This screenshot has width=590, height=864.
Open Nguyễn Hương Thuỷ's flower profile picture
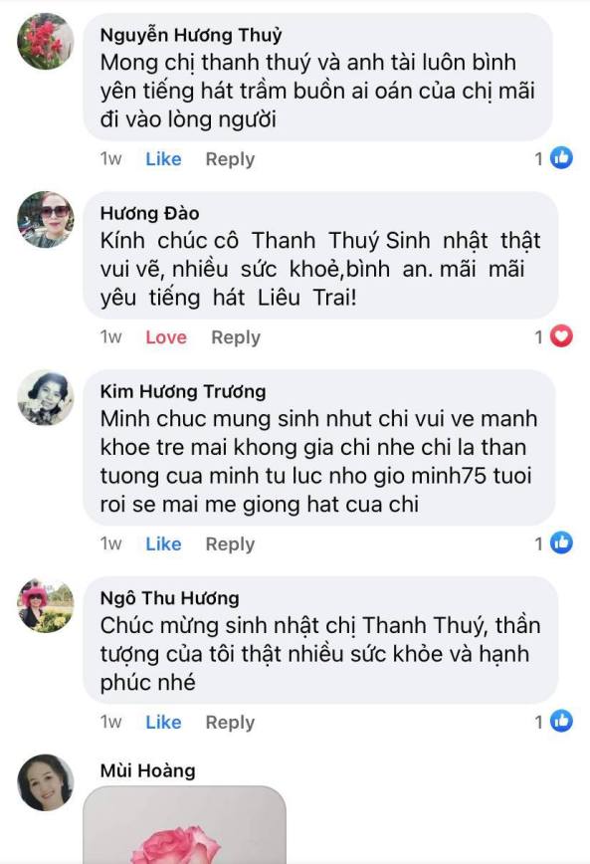[46, 42]
